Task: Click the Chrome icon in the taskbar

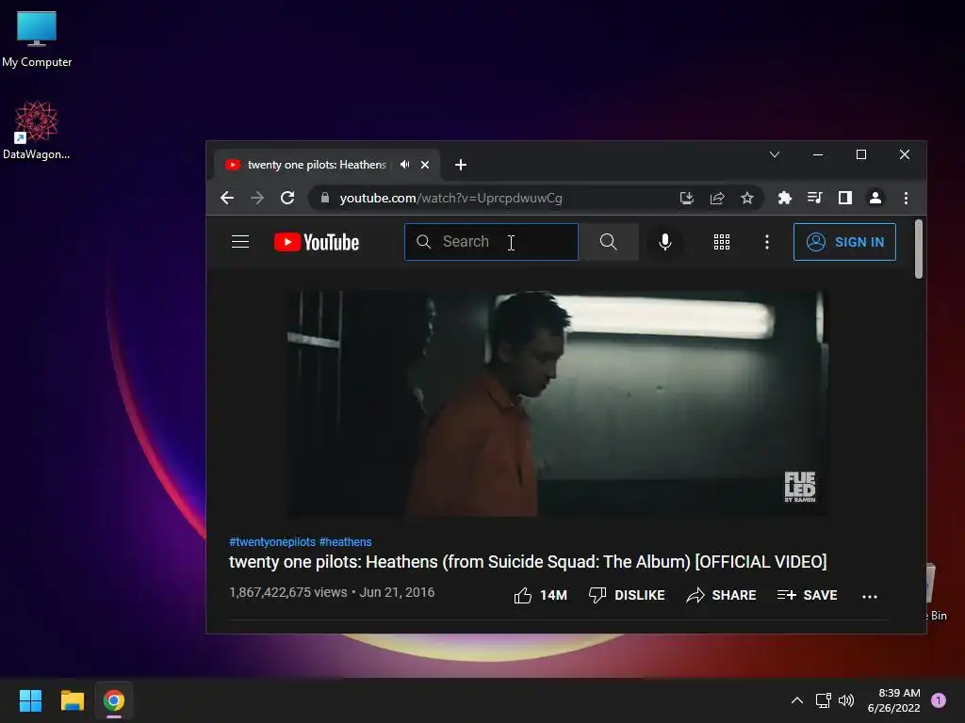Action: coord(114,700)
